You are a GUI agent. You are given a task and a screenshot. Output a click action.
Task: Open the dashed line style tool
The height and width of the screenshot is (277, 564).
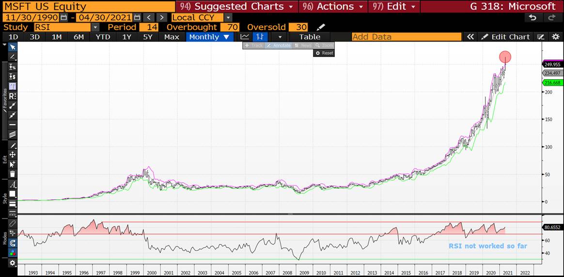13,214
